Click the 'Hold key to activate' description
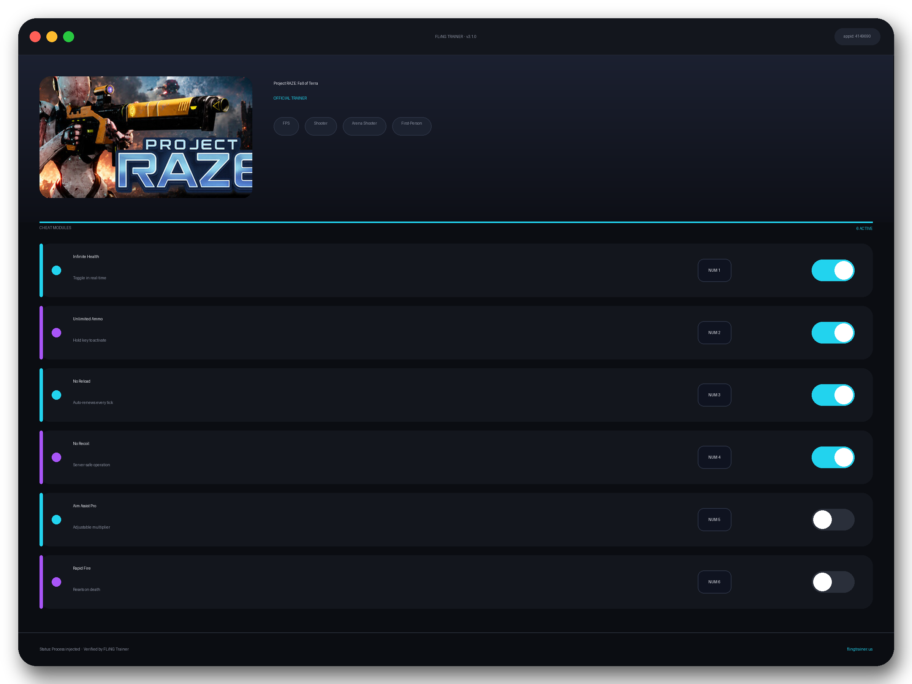The height and width of the screenshot is (684, 912). (x=89, y=340)
